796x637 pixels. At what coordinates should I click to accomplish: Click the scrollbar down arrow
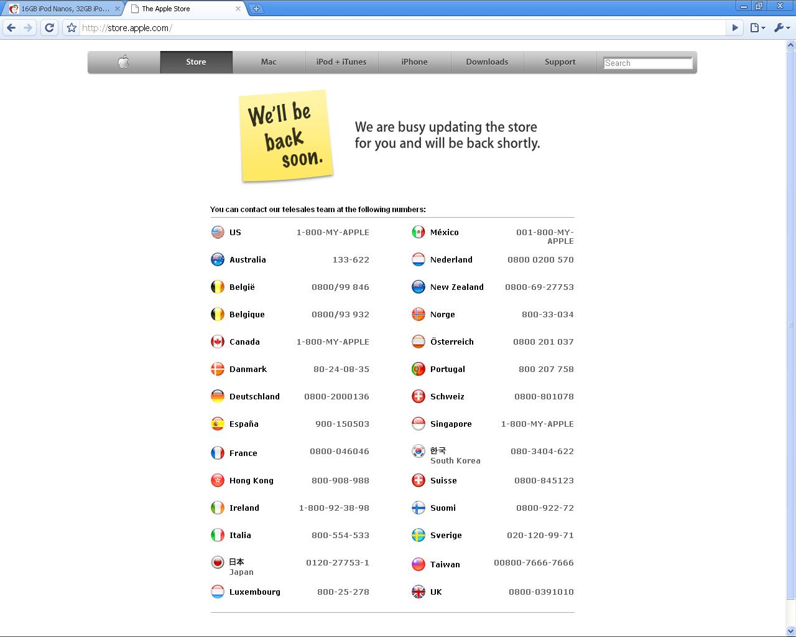[x=791, y=631]
